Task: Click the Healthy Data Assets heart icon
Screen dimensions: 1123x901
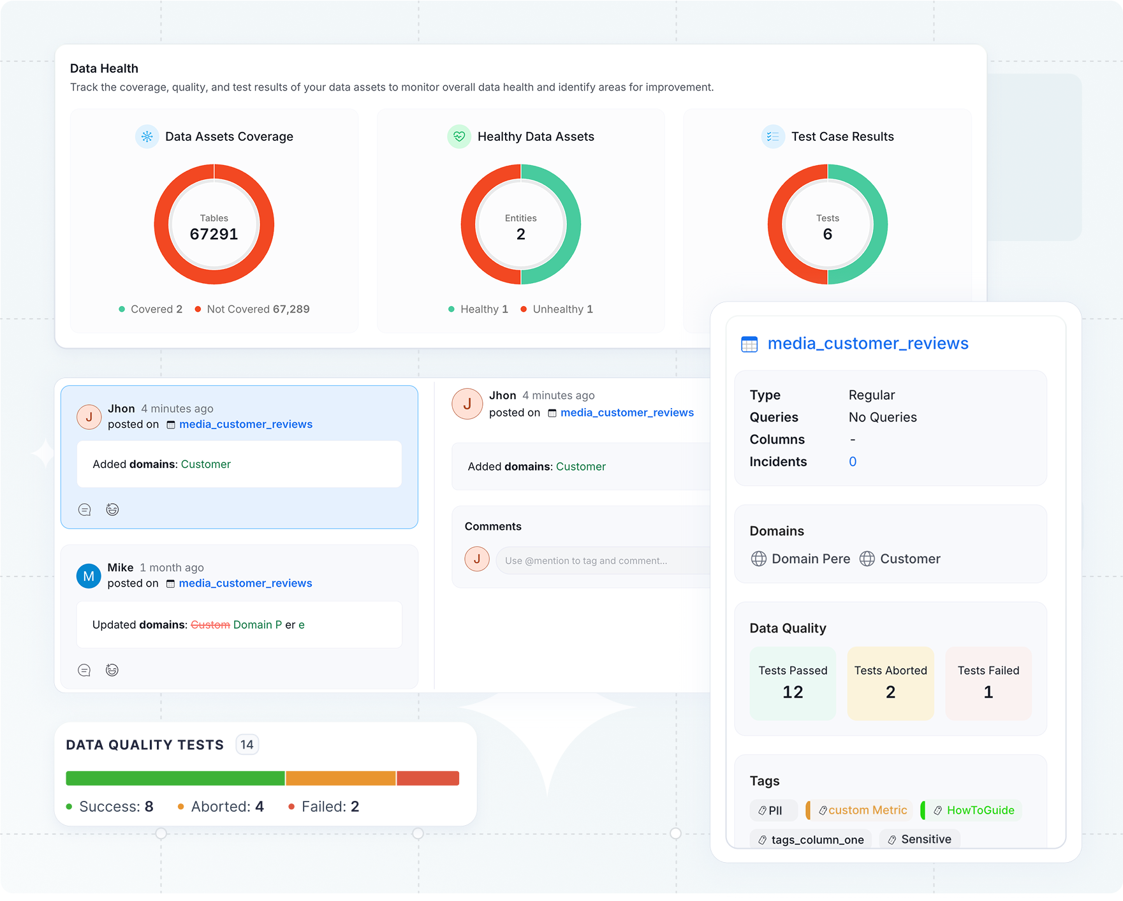Action: 459,137
